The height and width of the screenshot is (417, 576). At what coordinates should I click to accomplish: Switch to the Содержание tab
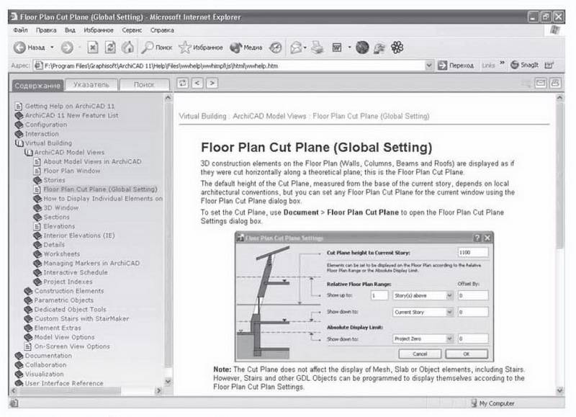tap(37, 85)
